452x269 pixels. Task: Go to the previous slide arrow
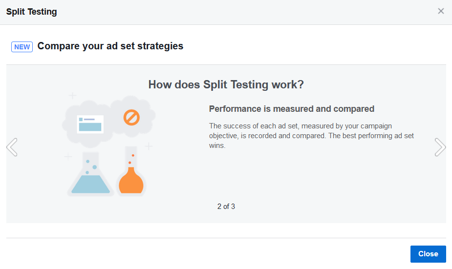click(12, 147)
